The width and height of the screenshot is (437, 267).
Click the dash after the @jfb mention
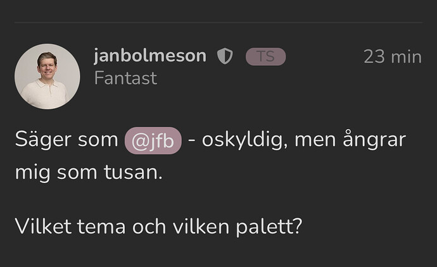pyautogui.click(x=195, y=140)
